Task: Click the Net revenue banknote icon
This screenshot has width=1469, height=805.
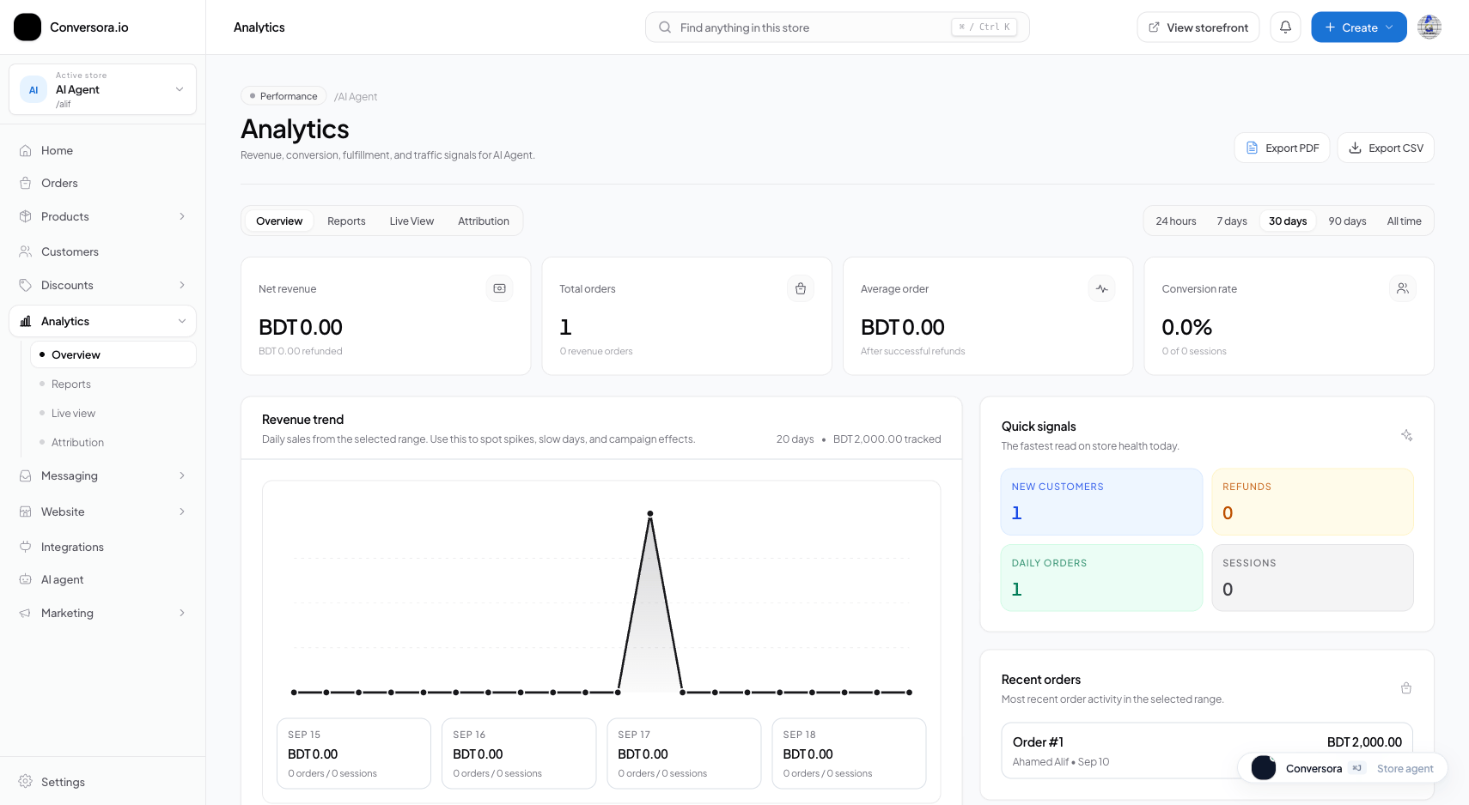Action: [500, 288]
